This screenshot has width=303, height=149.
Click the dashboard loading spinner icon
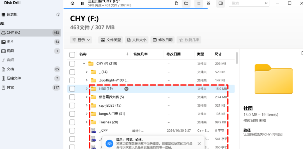pyautogui.click(x=58, y=15)
